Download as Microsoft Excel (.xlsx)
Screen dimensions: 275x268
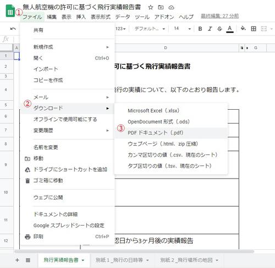tap(171, 111)
